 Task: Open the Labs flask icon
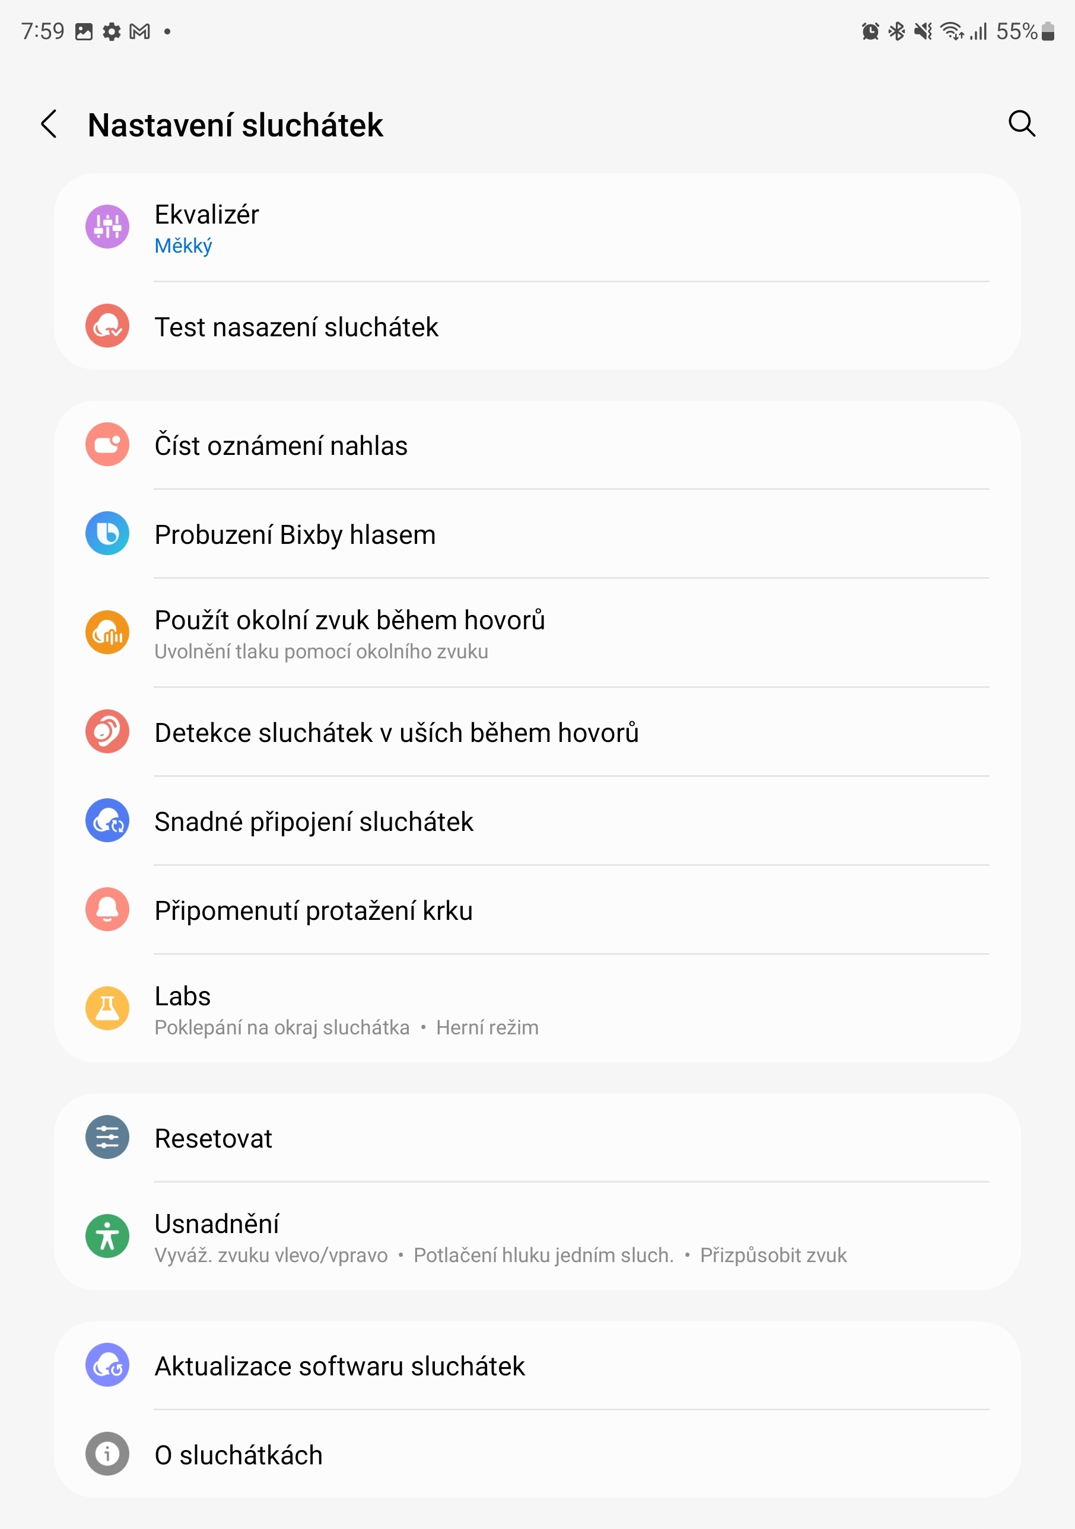tap(107, 1009)
